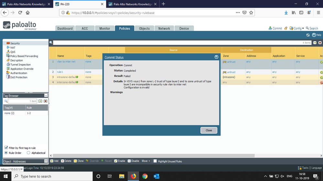Screen dimensions: 323x181
Task: Select the Objects tab
Action: [x=144, y=28]
